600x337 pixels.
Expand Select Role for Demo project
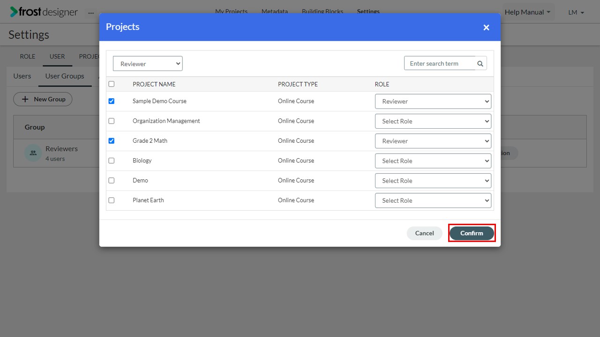click(x=433, y=181)
